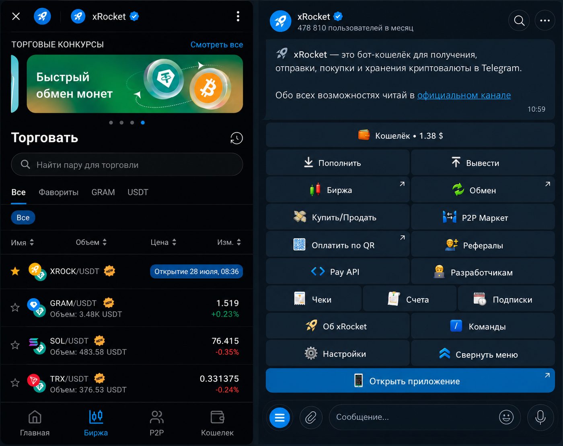The image size is (563, 446).
Task: Click the Об xRocket button
Action: (x=338, y=326)
